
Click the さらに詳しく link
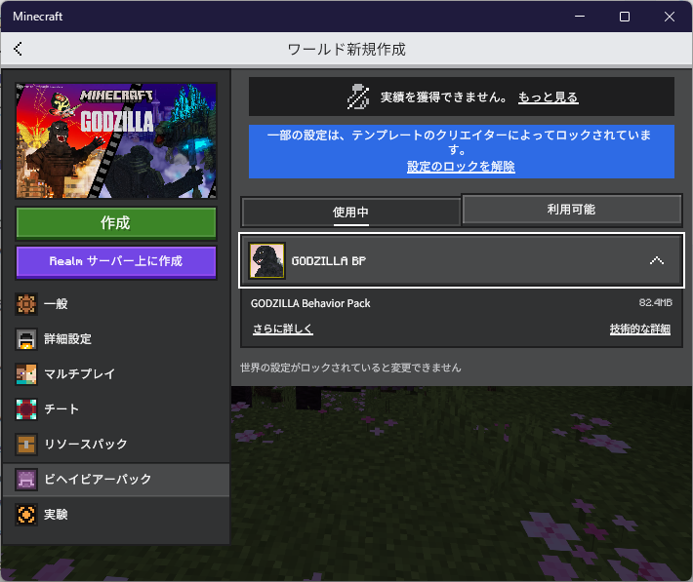pos(283,329)
